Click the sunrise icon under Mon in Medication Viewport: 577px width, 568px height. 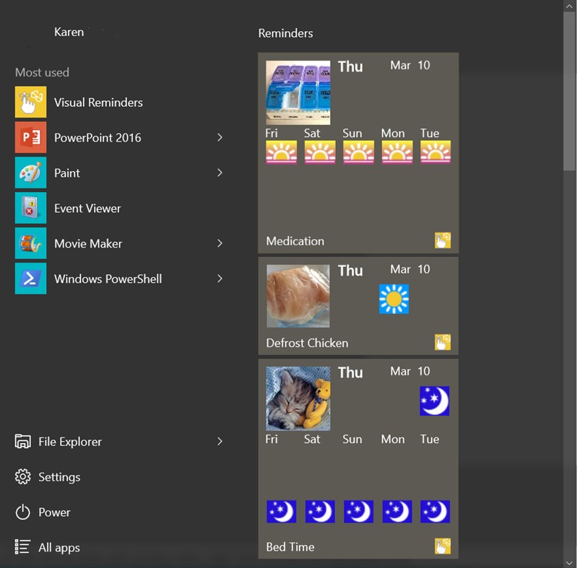pos(397,152)
